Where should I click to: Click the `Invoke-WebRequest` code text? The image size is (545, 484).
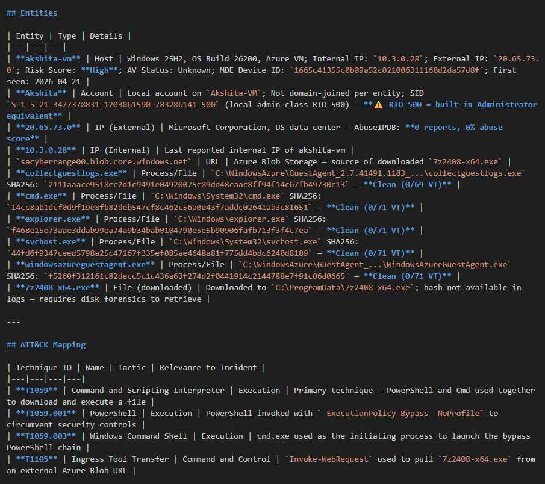point(328,460)
